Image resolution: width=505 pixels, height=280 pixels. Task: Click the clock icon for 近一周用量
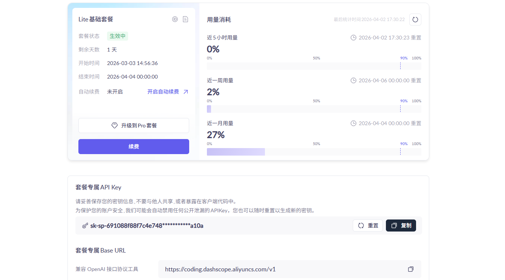pos(353,80)
